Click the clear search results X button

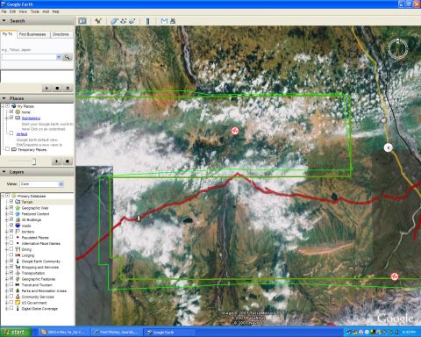pyautogui.click(x=68, y=88)
